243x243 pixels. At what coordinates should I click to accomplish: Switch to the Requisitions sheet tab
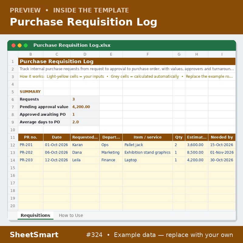point(36,215)
